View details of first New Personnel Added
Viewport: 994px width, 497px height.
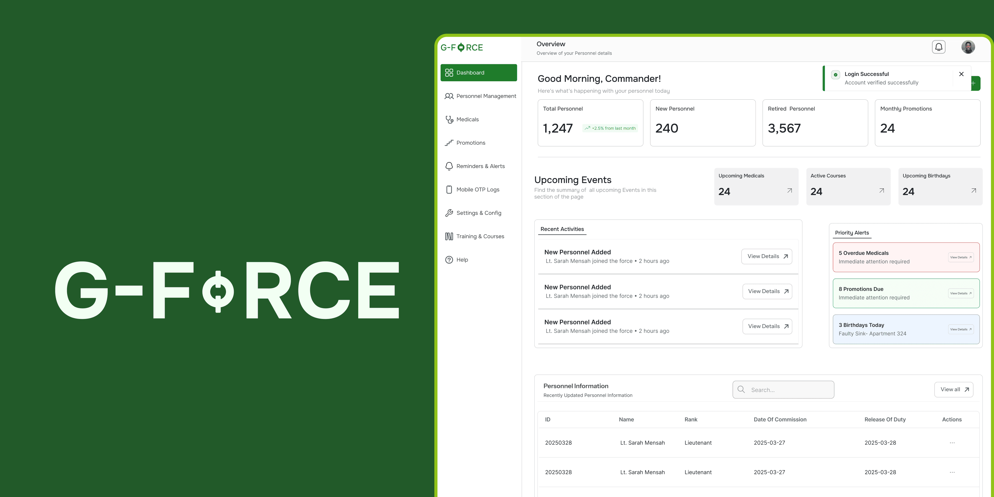767,257
